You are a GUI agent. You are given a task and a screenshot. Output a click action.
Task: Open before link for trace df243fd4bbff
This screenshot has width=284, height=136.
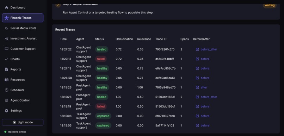pyautogui.click(x=205, y=59)
